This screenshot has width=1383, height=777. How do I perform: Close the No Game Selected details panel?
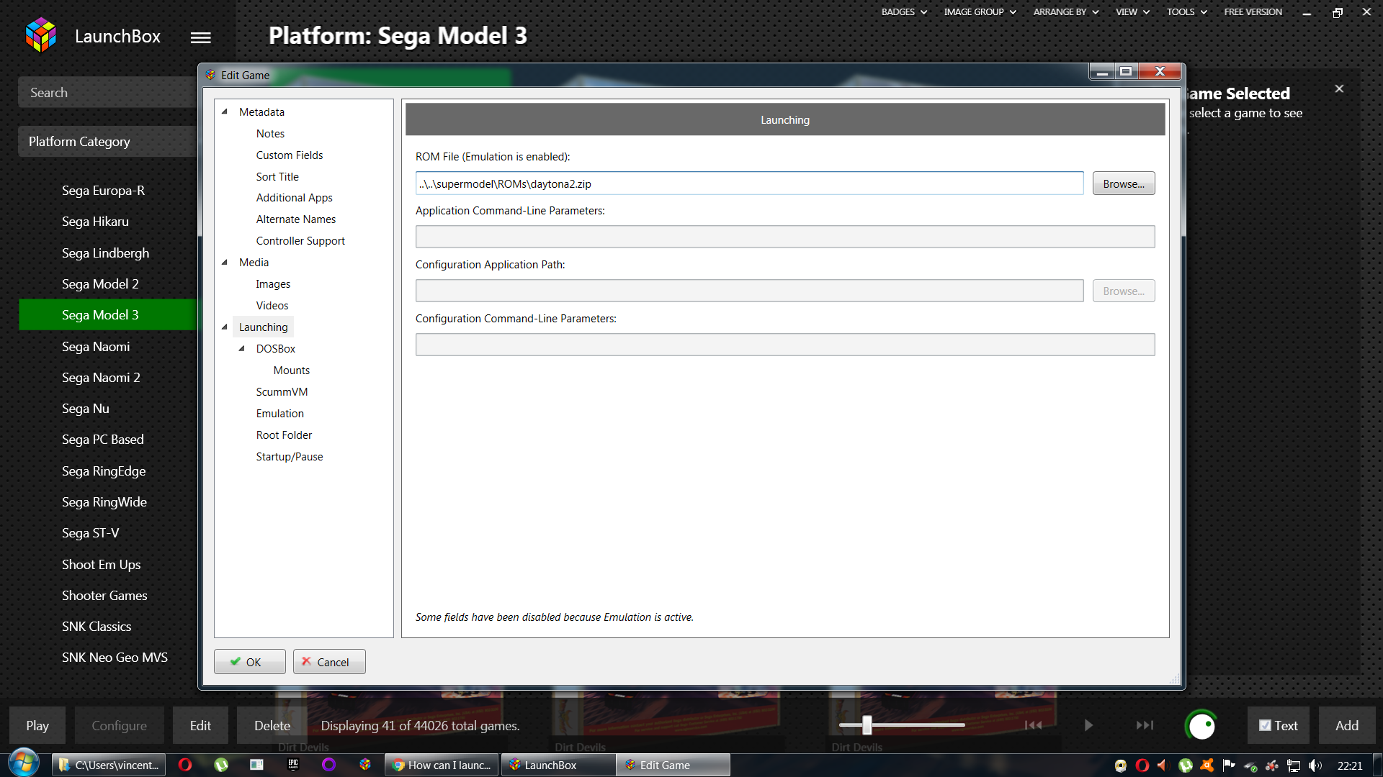pyautogui.click(x=1339, y=88)
